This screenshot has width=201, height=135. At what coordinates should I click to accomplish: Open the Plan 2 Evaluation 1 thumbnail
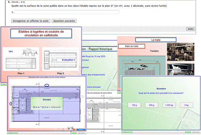60,59
